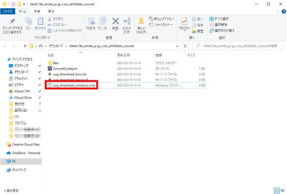Switch to the large icons view in the status bar
Viewport: 287px width, 194px height.
pyautogui.click(x=283, y=191)
